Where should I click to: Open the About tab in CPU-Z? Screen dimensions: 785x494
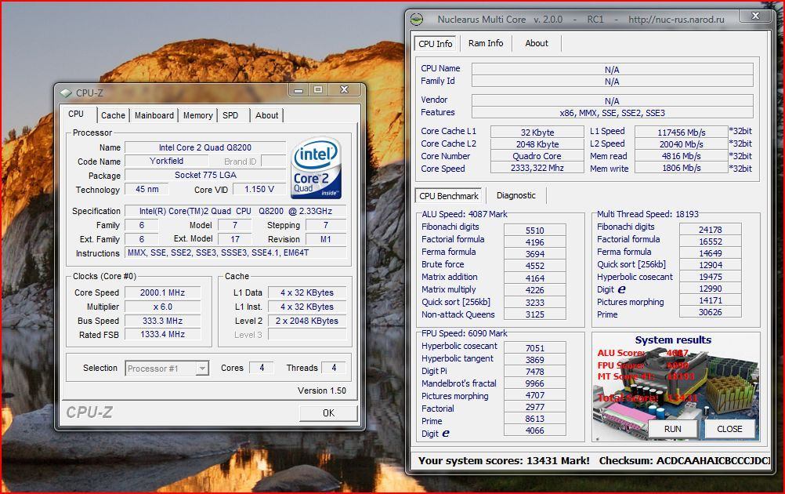coord(266,115)
